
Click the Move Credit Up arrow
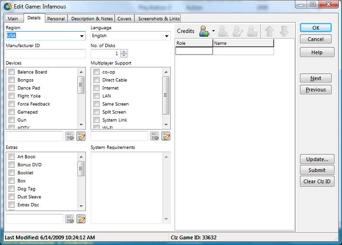[x=269, y=31]
